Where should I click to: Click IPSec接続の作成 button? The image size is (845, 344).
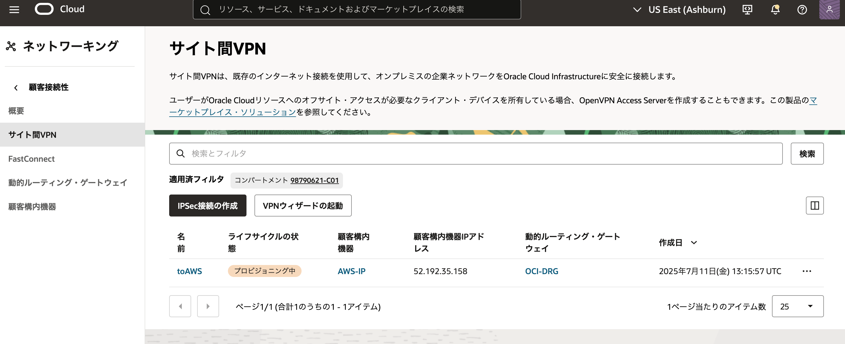[208, 206]
